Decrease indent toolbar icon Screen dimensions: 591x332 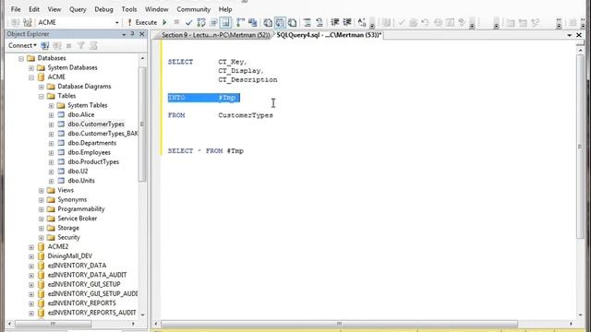point(334,22)
